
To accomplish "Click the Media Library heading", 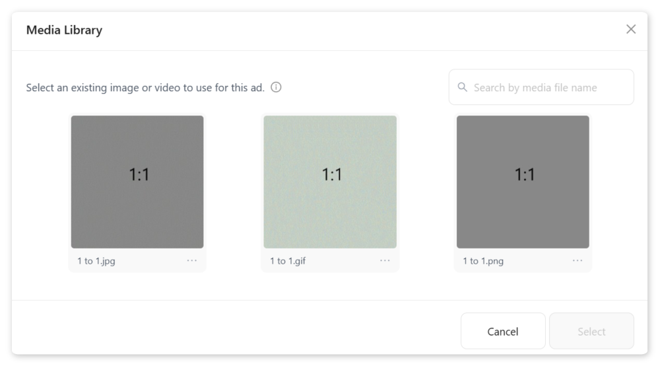I will 64,30.
